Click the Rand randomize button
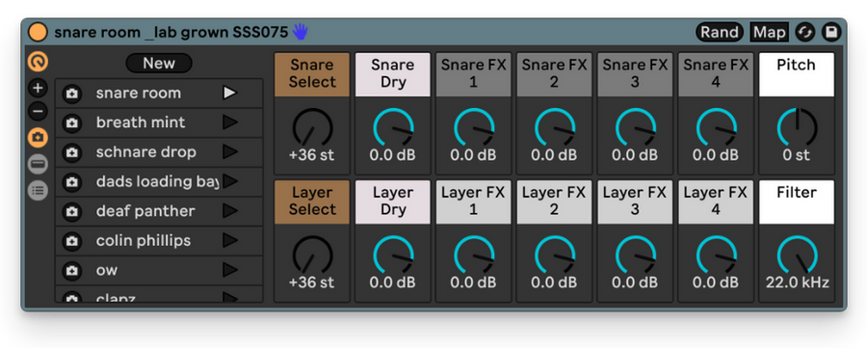867x348 pixels. (x=720, y=32)
